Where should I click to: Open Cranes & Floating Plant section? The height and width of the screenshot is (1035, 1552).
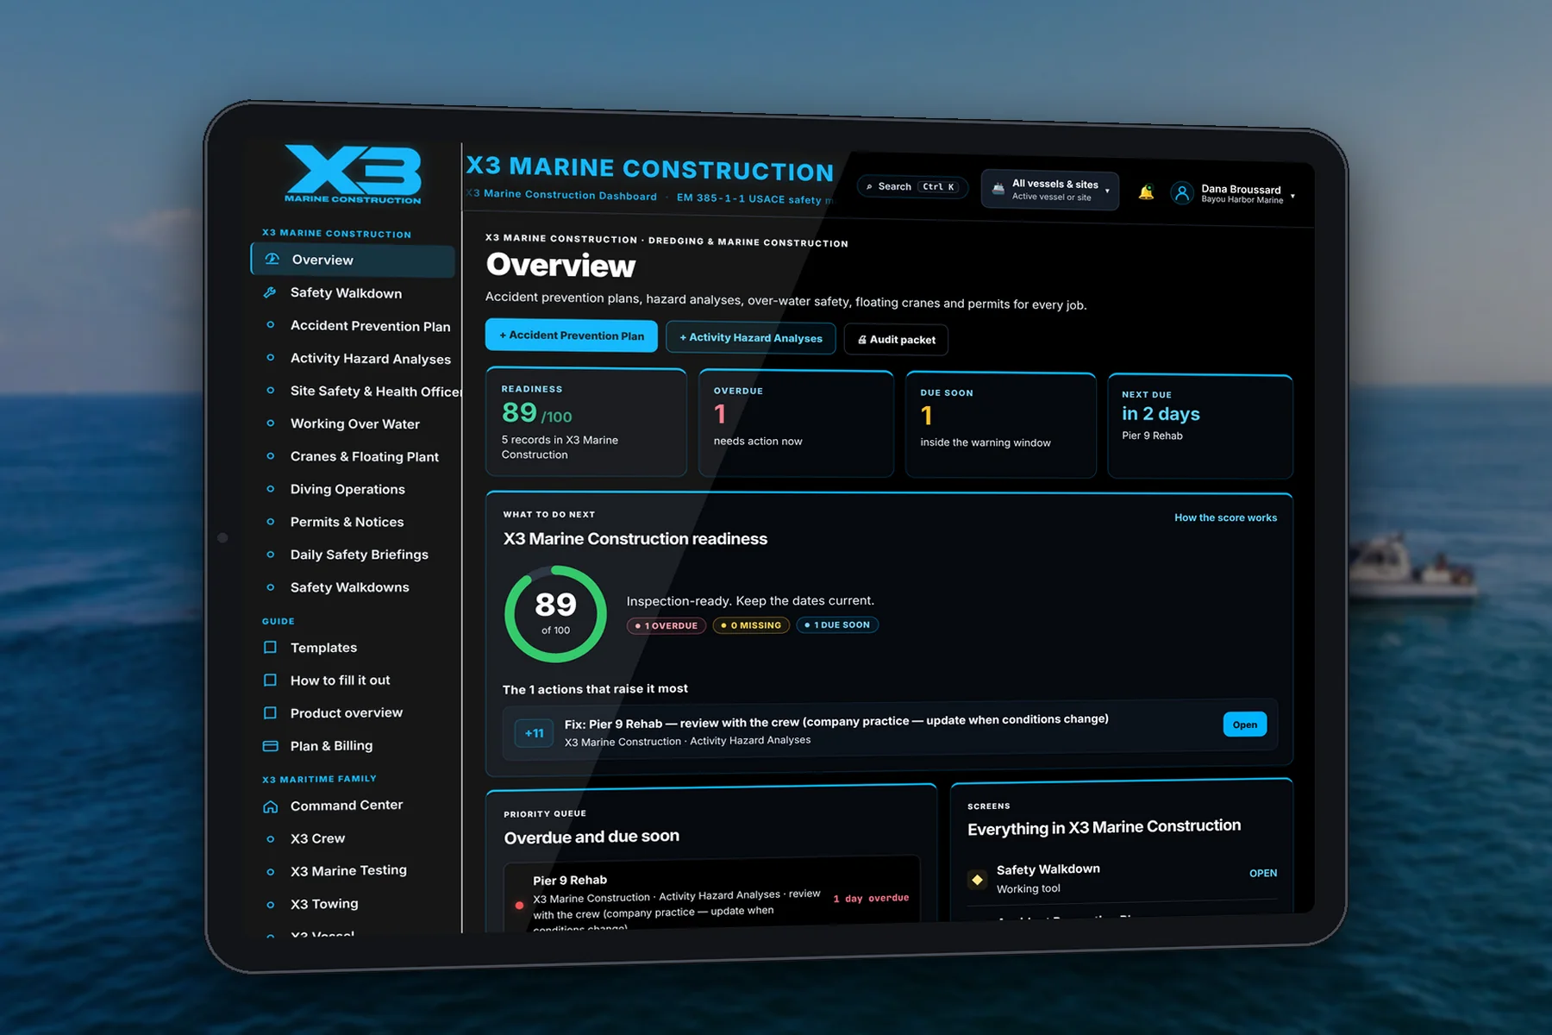pos(364,456)
